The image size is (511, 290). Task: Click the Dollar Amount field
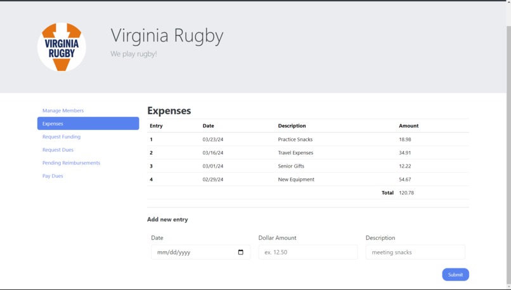click(308, 252)
